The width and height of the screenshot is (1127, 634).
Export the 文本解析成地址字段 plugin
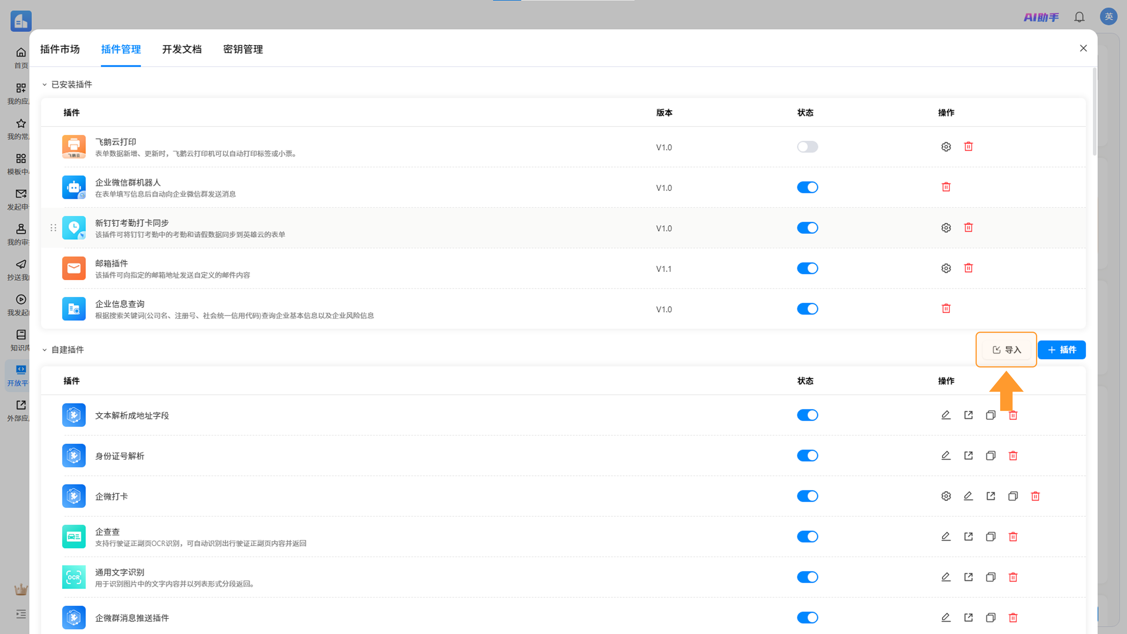click(x=968, y=415)
